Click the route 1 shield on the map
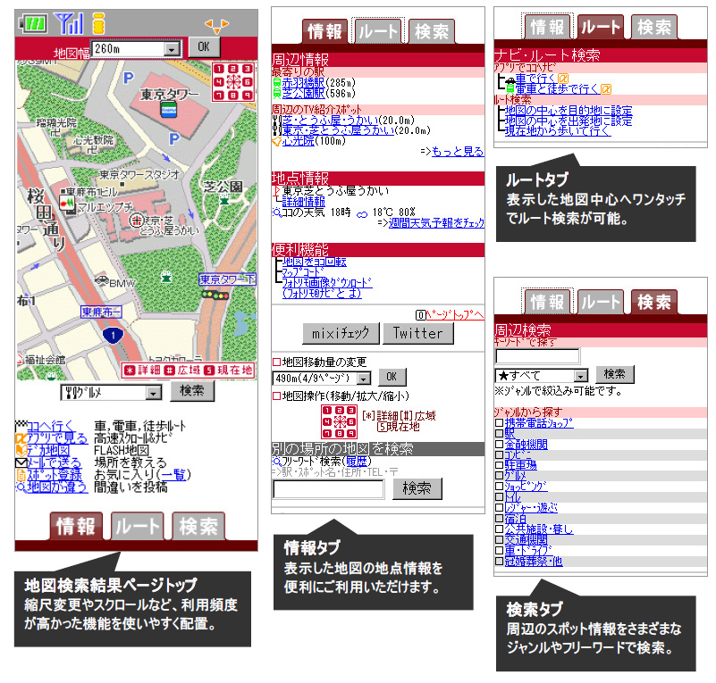Viewport: 716px width, 683px height. click(x=113, y=335)
